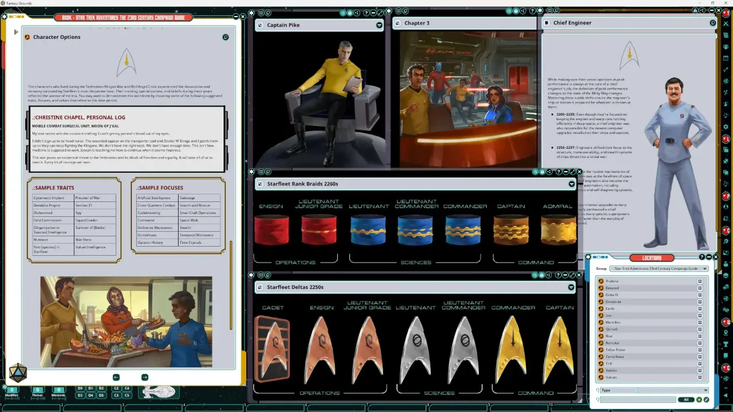Image resolution: width=733 pixels, height=412 pixels.
Task: Click the Momentum value box
Action: [58, 390]
